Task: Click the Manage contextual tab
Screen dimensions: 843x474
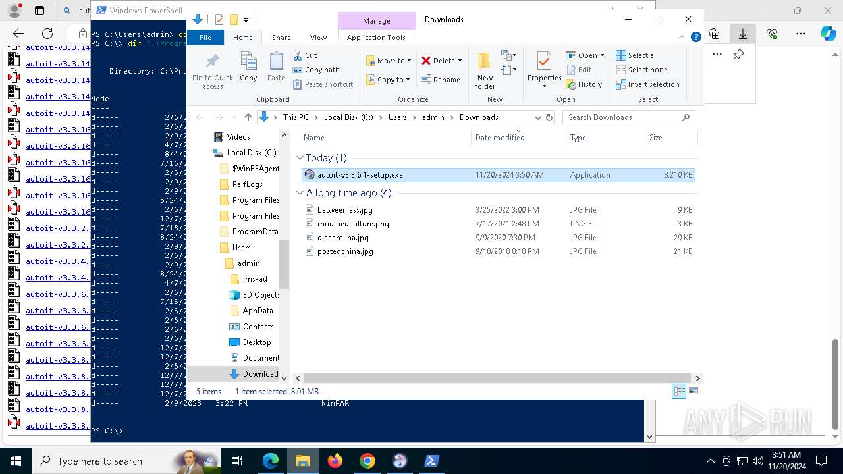Action: pos(377,21)
